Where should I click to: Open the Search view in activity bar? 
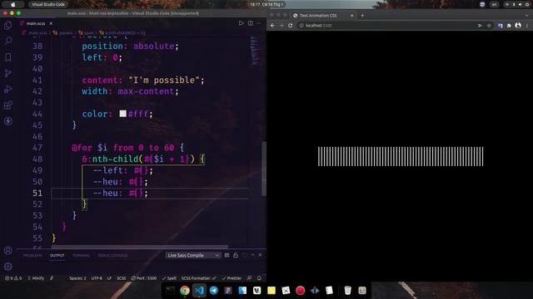7,41
